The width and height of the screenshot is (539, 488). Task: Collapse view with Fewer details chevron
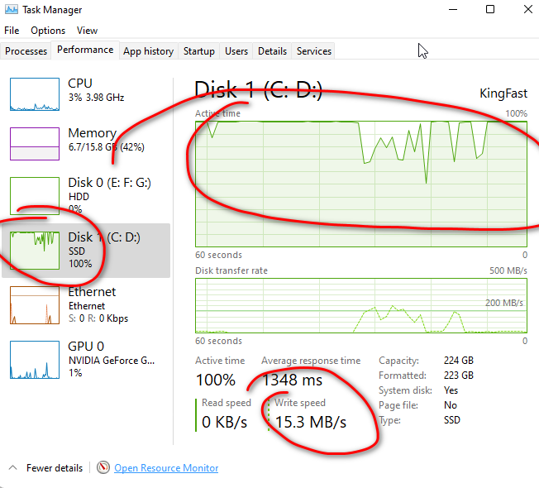[x=13, y=468]
